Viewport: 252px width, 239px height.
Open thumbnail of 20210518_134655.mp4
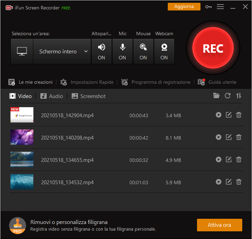(22, 159)
